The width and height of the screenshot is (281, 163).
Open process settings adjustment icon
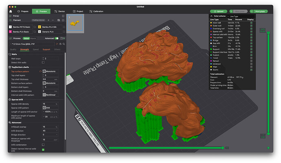point(64,38)
